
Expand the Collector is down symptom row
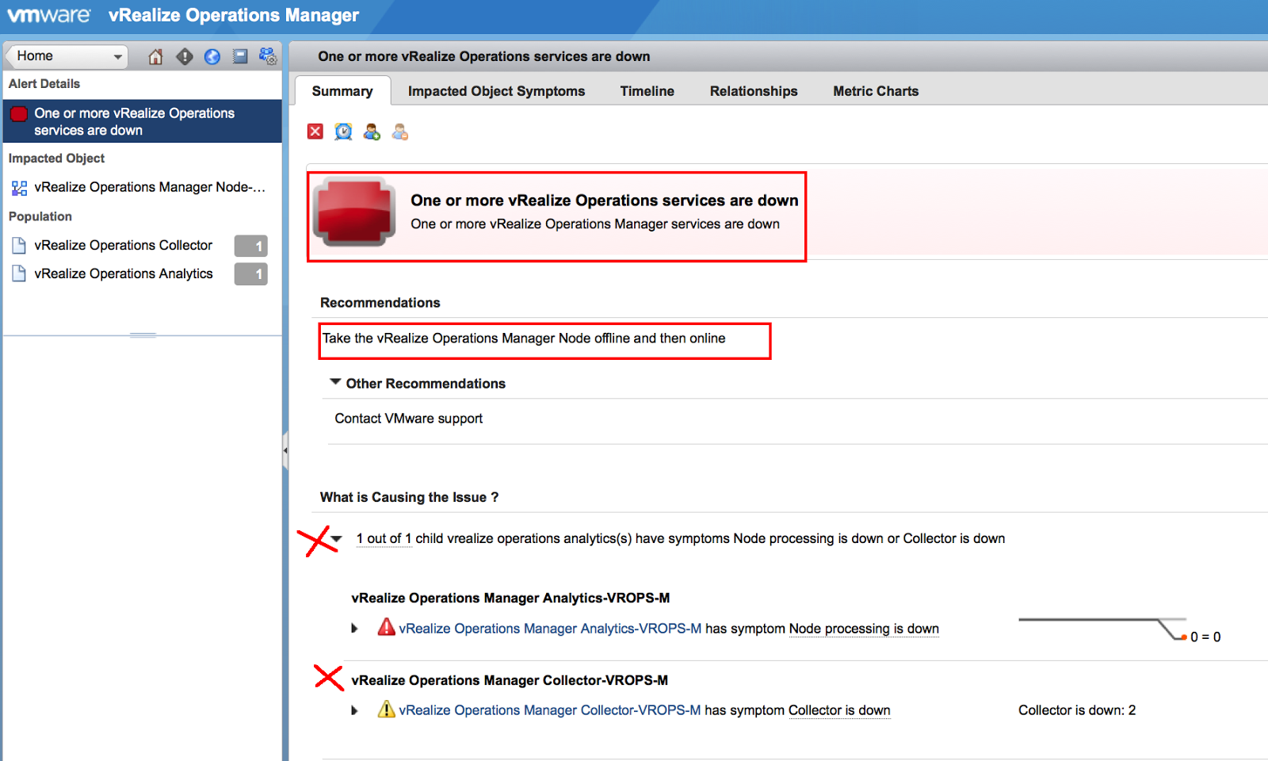355,710
